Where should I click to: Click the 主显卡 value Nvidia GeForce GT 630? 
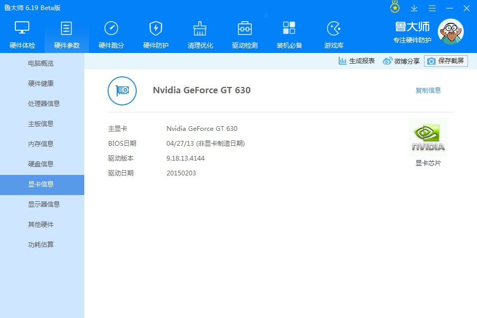pyautogui.click(x=202, y=128)
